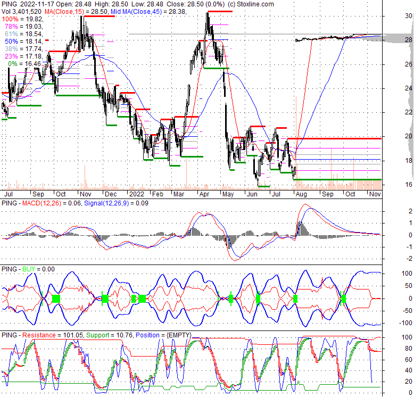This screenshot has height=397, width=414.
Task: Click the 'PING - BUY = 0.00' label
Action: coord(28,269)
